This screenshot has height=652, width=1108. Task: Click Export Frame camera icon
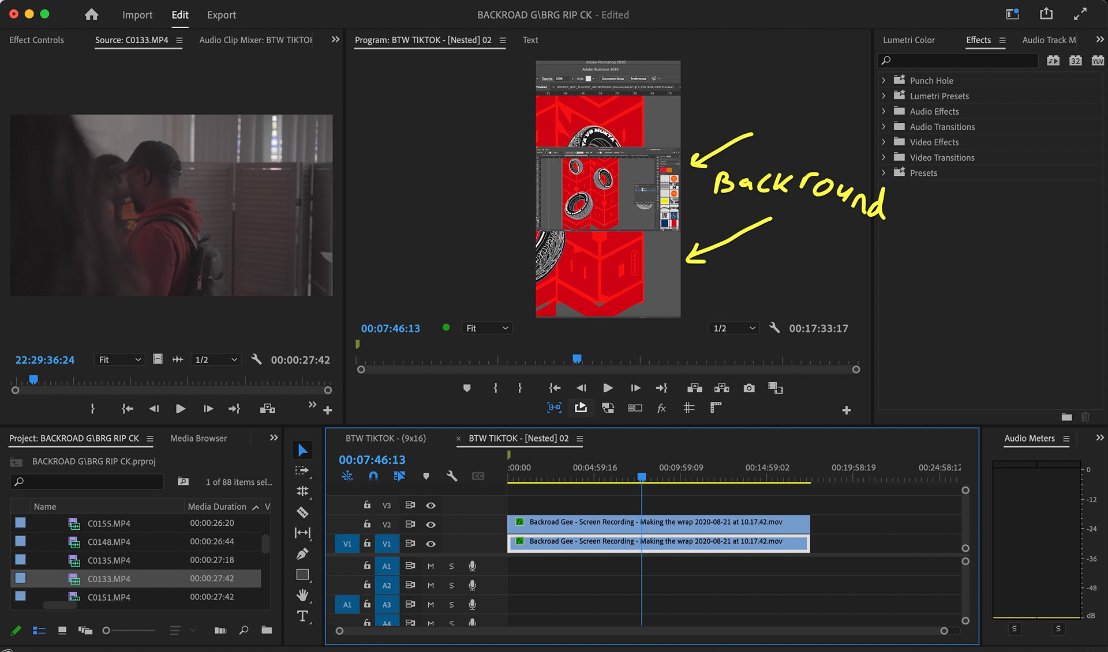[748, 388]
